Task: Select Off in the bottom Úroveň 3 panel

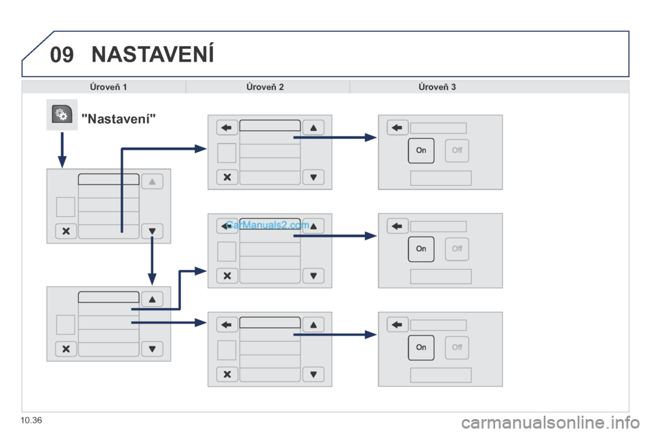Action: tap(457, 347)
